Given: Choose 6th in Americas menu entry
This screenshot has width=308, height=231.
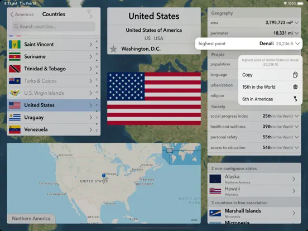Looking at the screenshot, I should tap(270, 99).
